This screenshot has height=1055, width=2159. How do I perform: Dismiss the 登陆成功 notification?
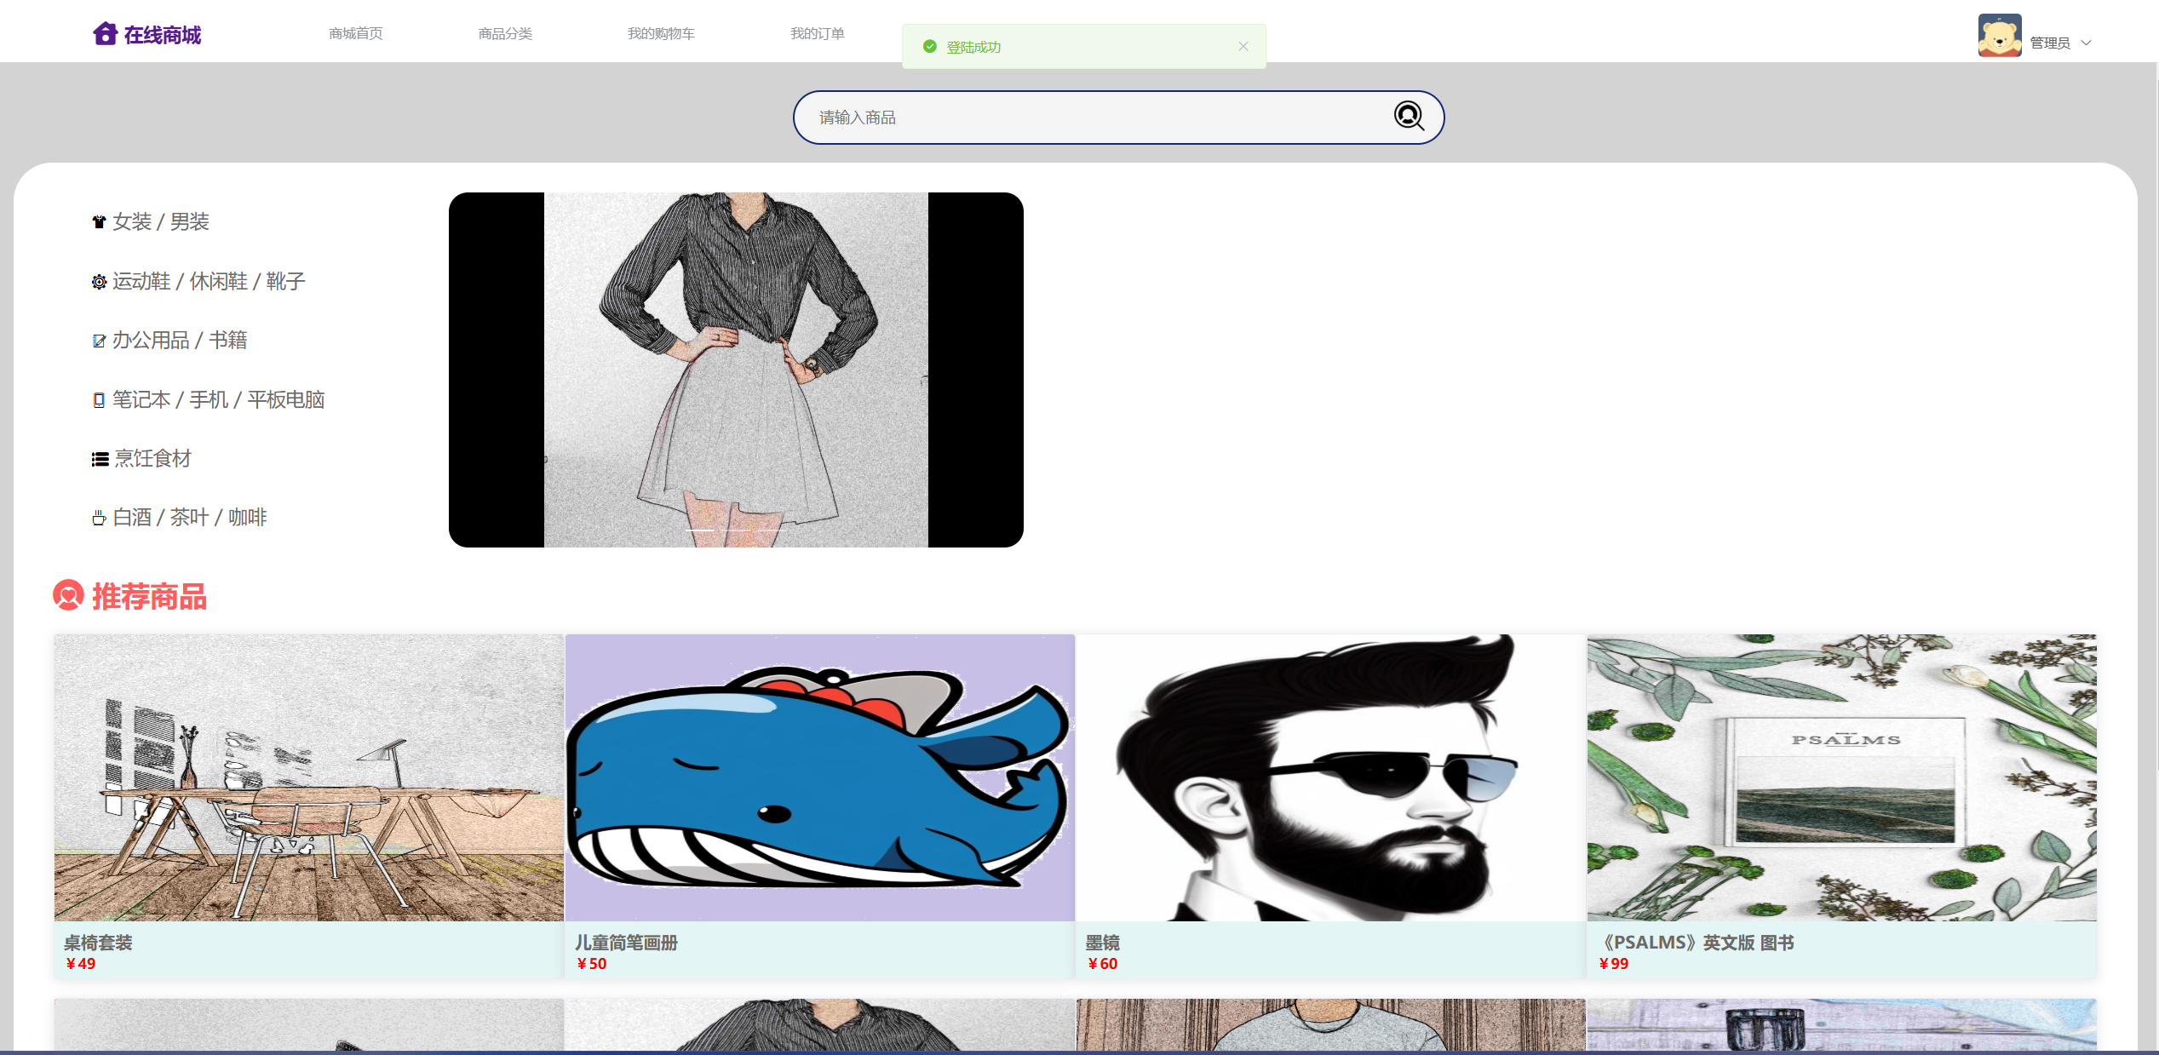coord(1243,47)
